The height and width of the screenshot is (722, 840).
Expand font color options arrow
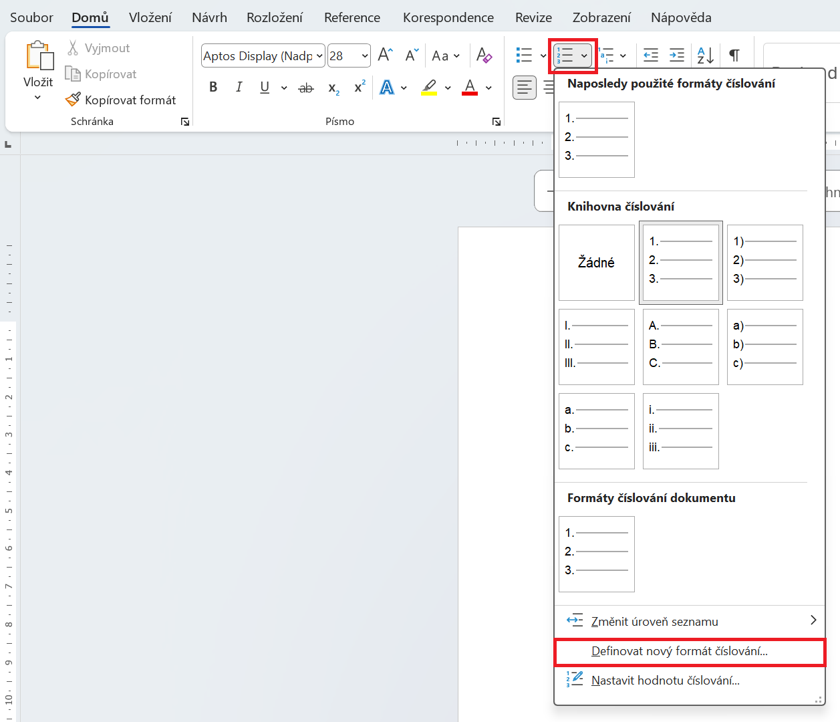click(488, 88)
